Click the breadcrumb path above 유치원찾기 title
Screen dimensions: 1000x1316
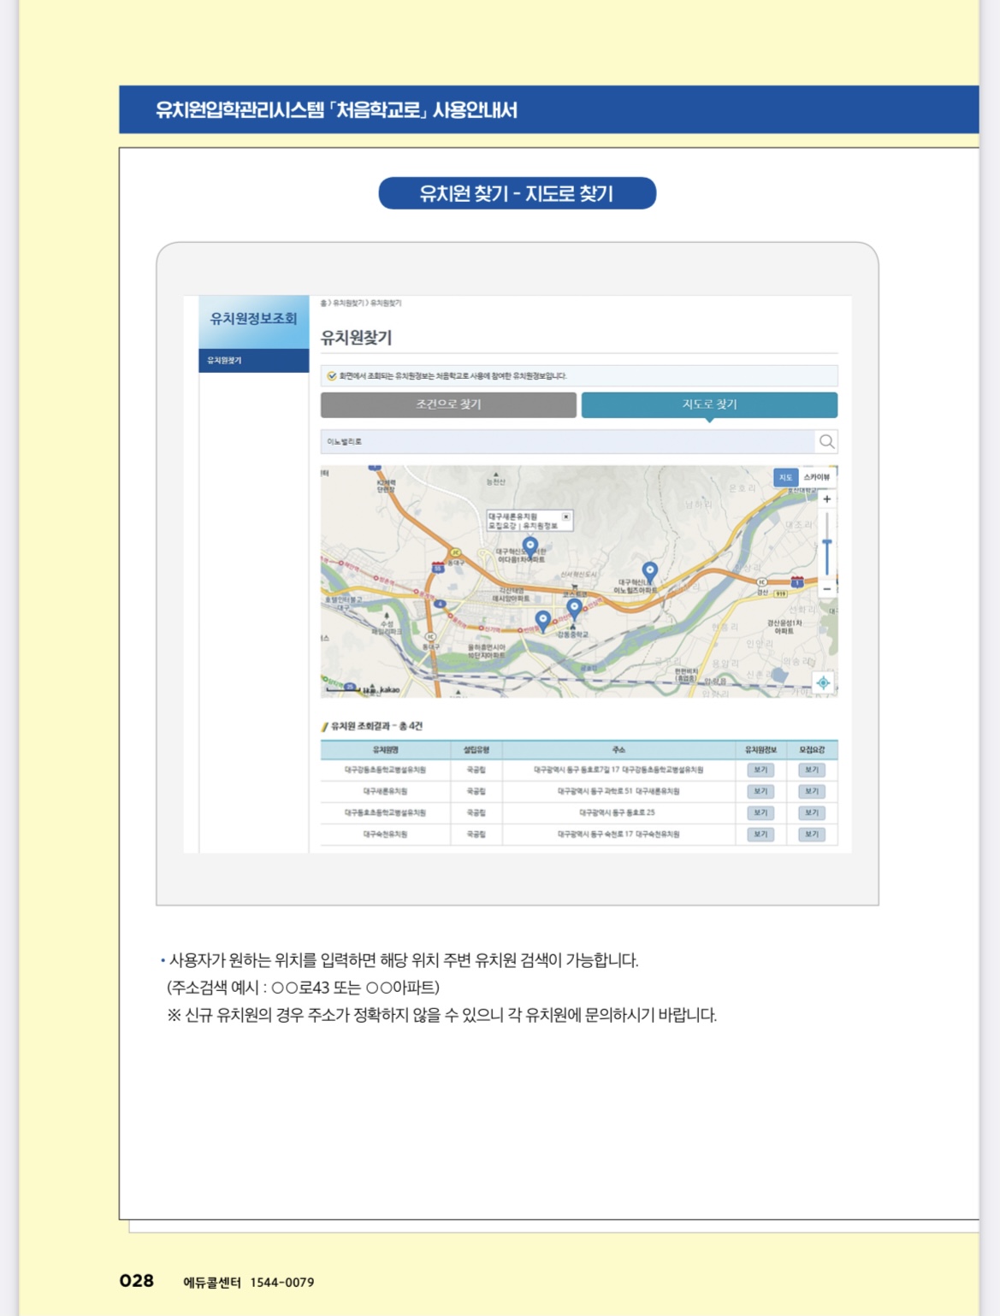point(360,303)
